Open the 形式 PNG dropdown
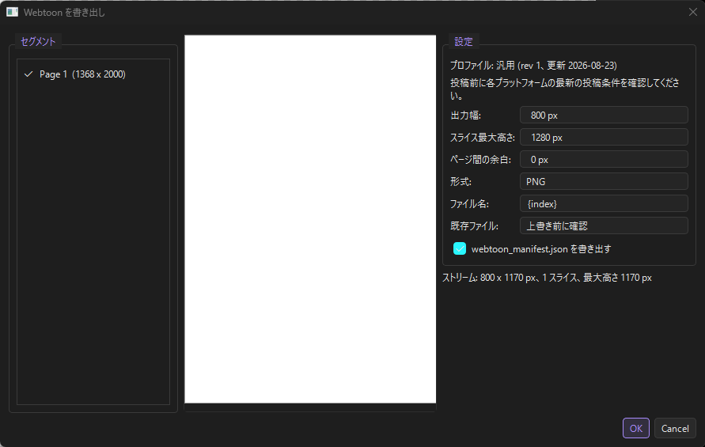705x447 pixels. (x=604, y=181)
